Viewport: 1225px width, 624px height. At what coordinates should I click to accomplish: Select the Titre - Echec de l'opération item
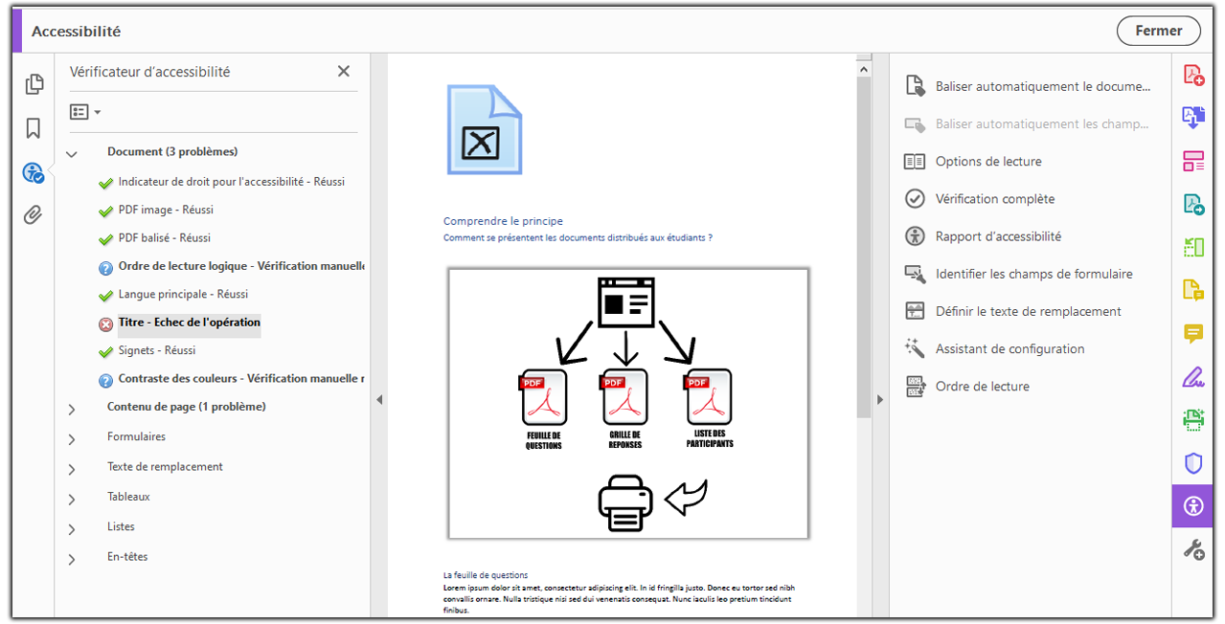(187, 323)
